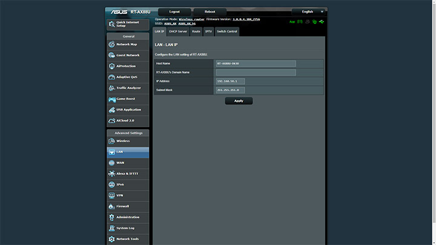Click the ASUS_AX_5G SSID link
The image size is (436, 245).
(187, 24)
